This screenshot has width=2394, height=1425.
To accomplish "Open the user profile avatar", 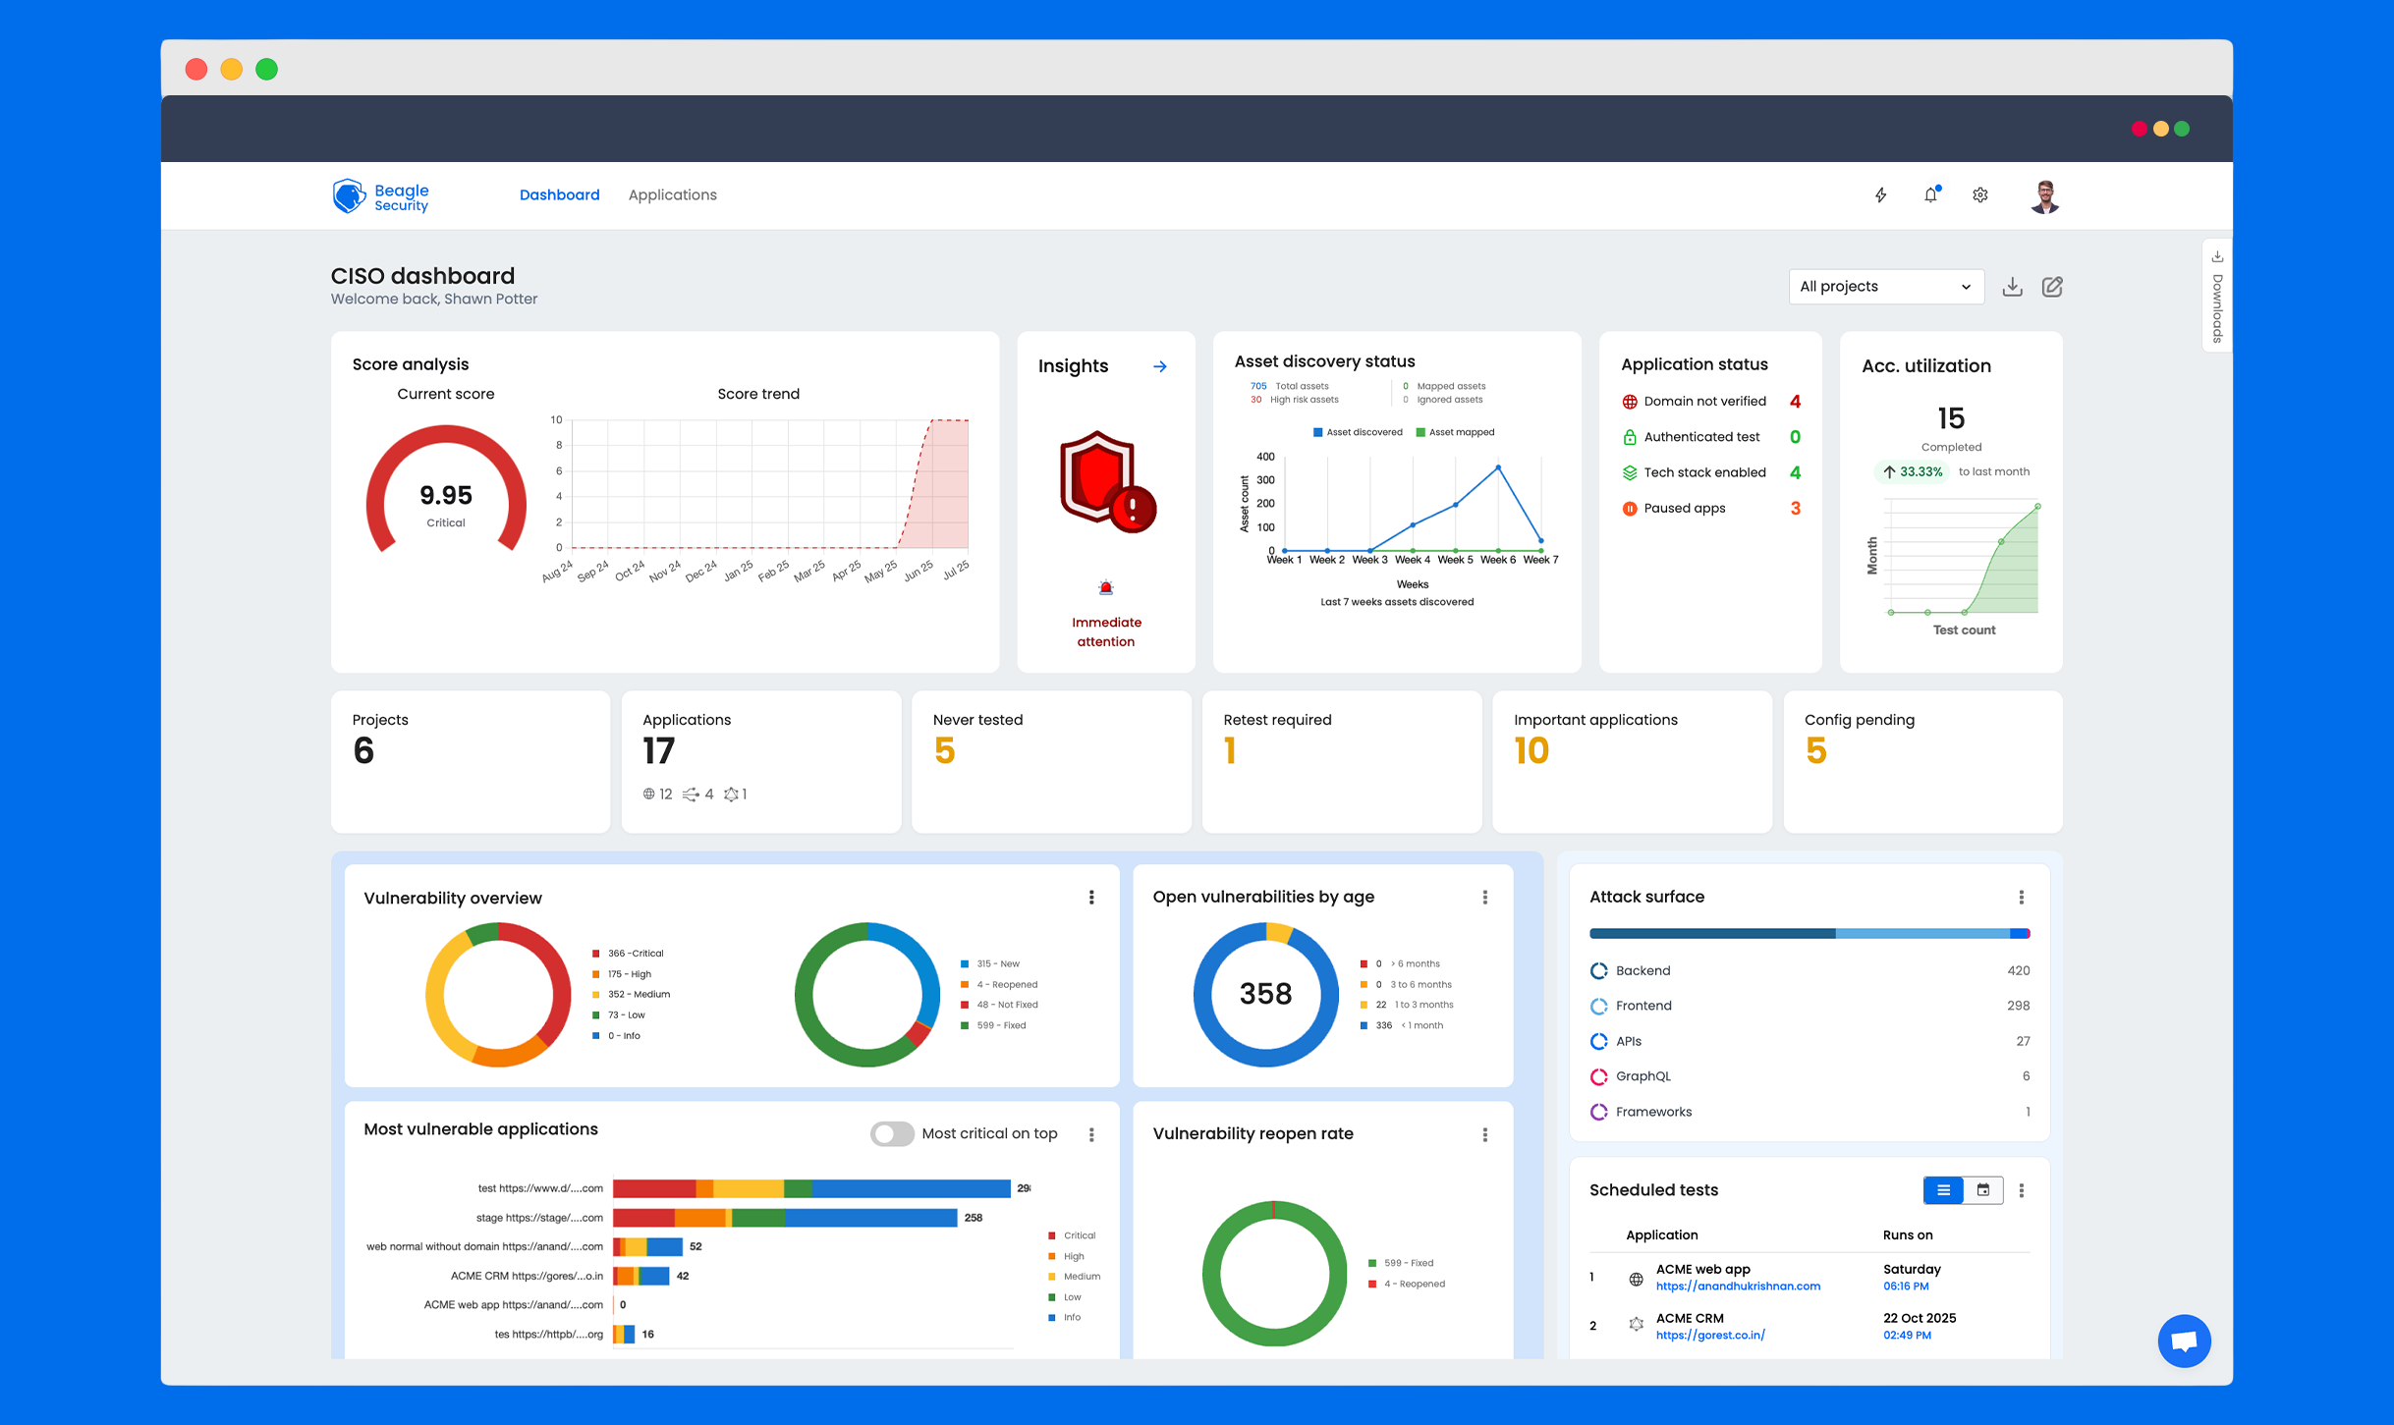I will pos(2045,195).
